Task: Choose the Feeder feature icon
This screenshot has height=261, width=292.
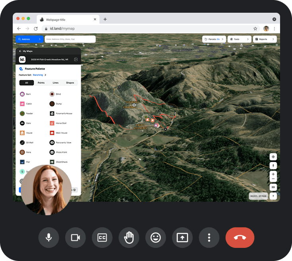Action: [x=22, y=113]
